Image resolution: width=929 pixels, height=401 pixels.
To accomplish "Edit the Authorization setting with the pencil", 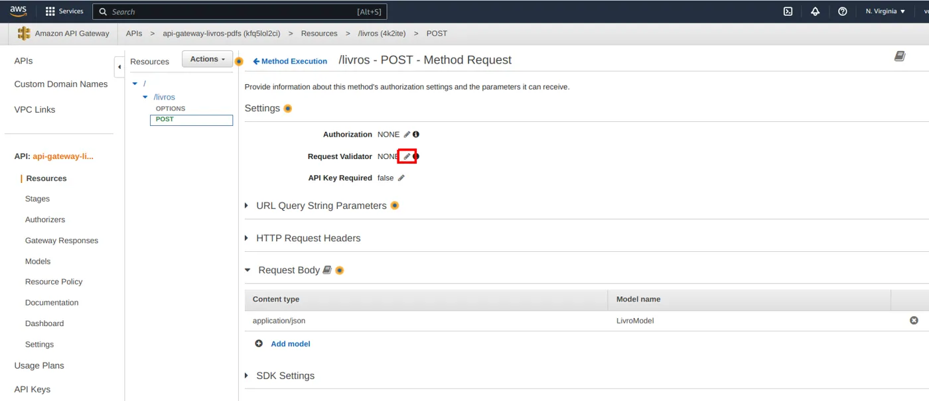I will click(x=407, y=135).
